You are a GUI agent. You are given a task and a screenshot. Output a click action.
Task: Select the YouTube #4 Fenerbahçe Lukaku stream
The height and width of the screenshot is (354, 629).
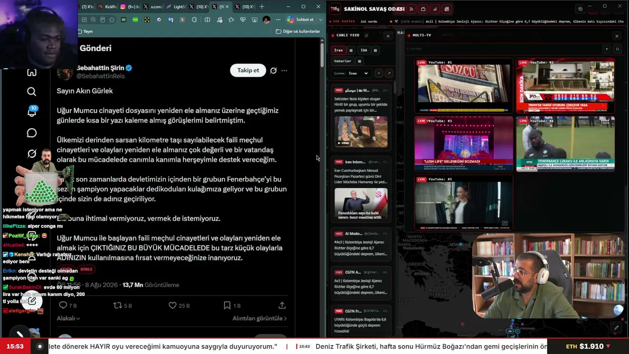coord(565,144)
